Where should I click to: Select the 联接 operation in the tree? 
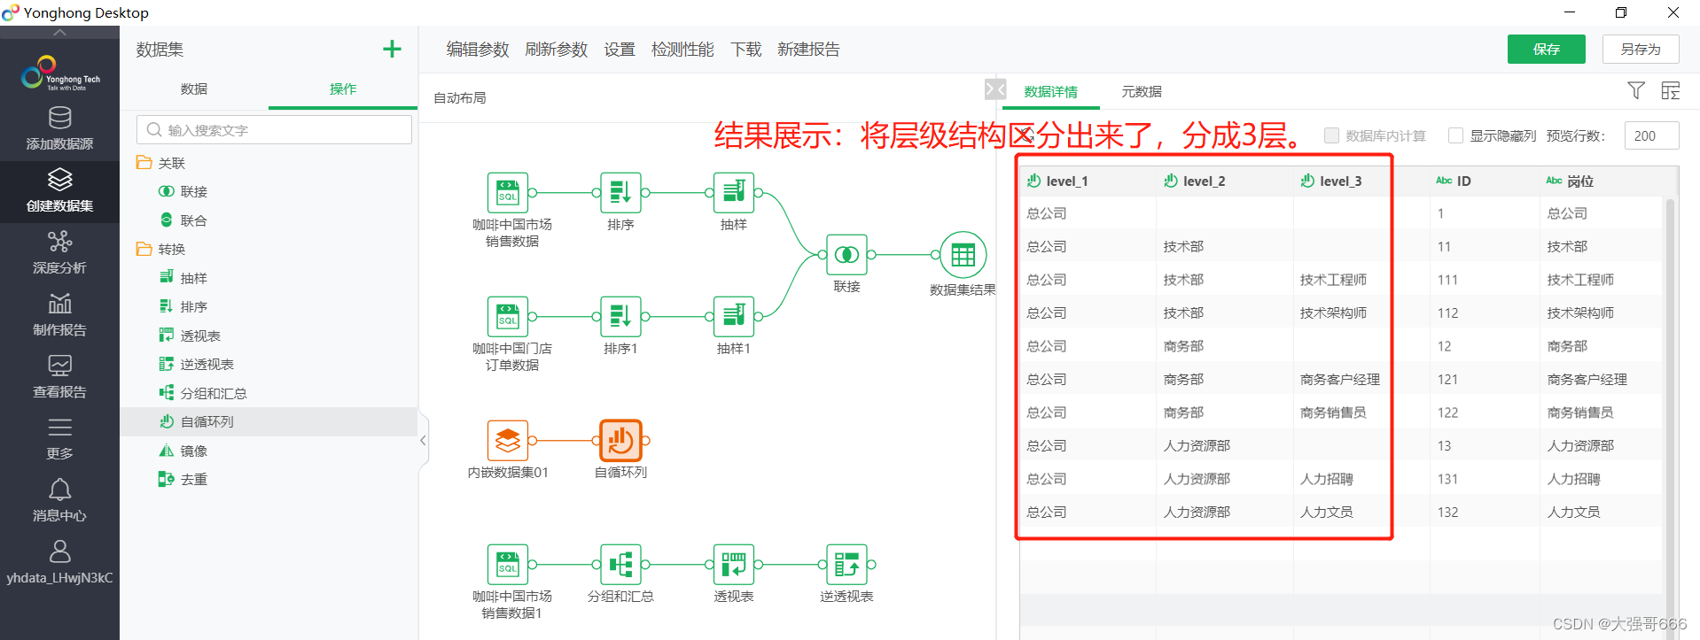(x=194, y=191)
